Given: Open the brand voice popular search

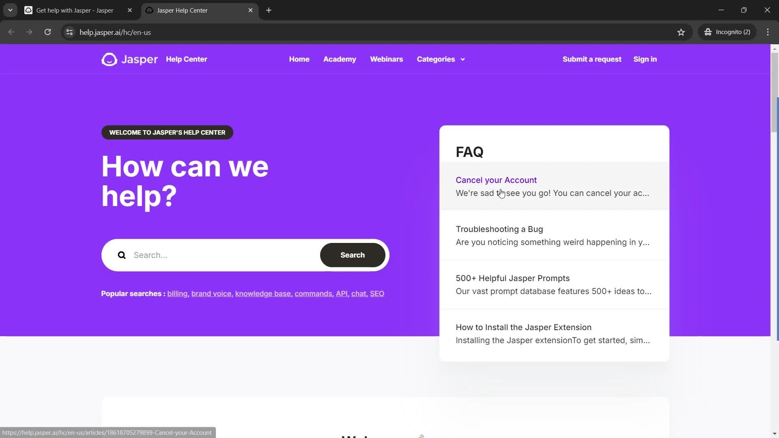Looking at the screenshot, I should [x=211, y=294].
